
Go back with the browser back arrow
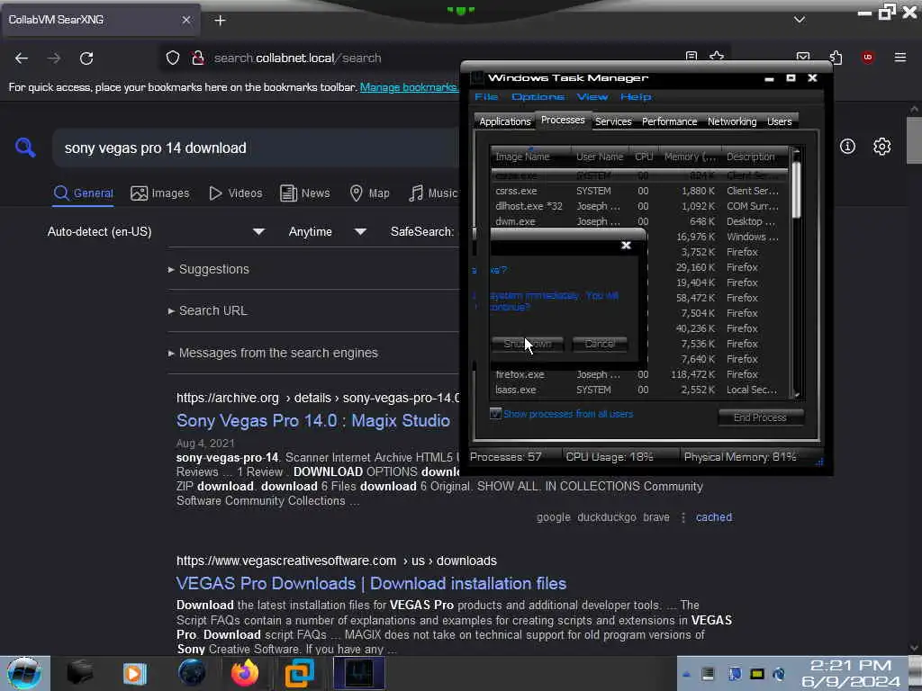(x=22, y=58)
